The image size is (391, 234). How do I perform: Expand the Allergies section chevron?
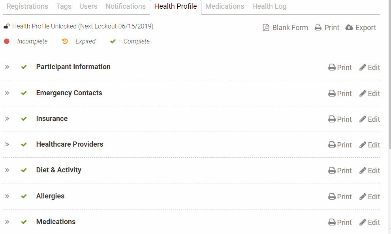(x=7, y=196)
